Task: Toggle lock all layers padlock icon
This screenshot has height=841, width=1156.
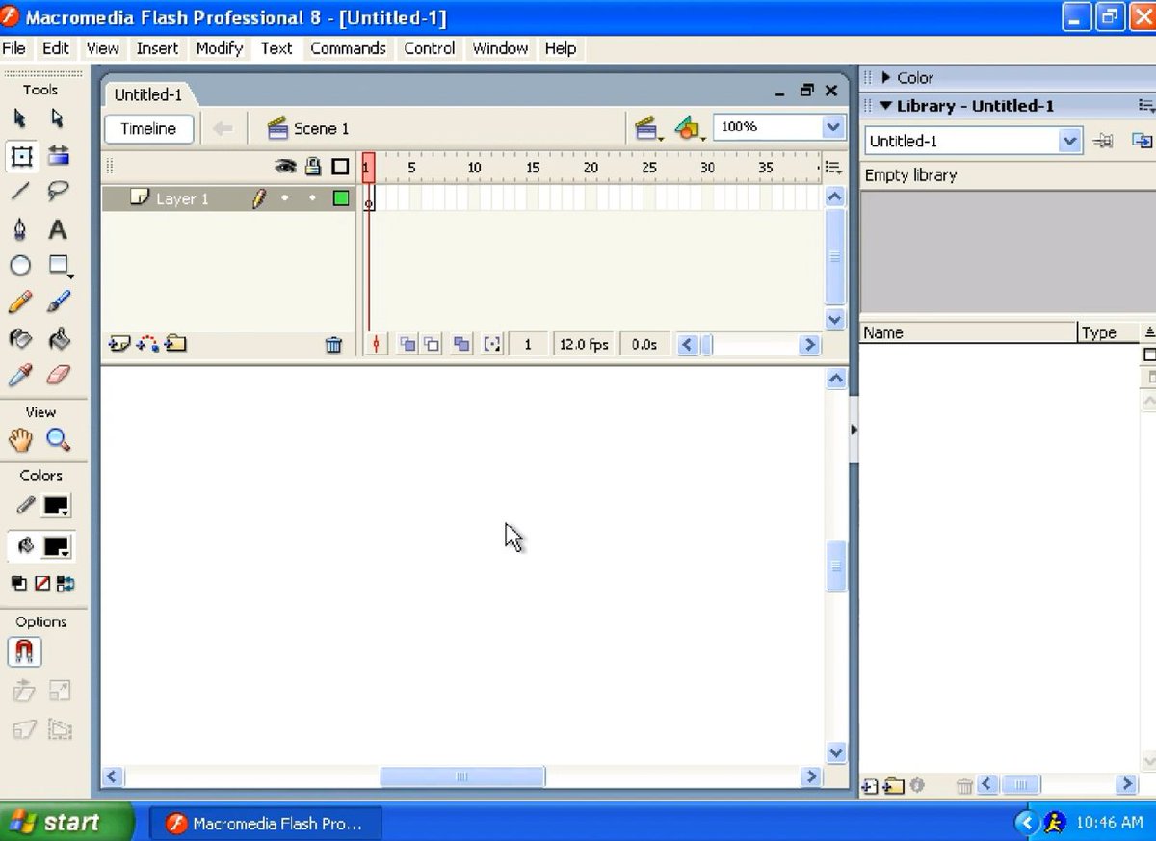Action: pyautogui.click(x=312, y=167)
